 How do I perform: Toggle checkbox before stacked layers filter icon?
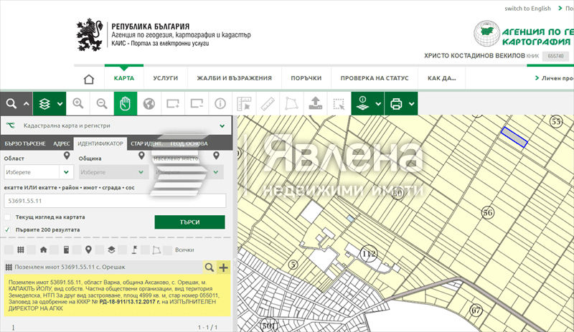[100, 250]
